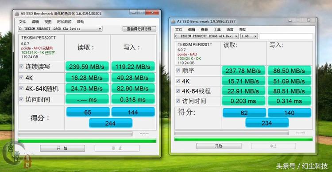Click 24.73 MB/s read result

coord(87,89)
